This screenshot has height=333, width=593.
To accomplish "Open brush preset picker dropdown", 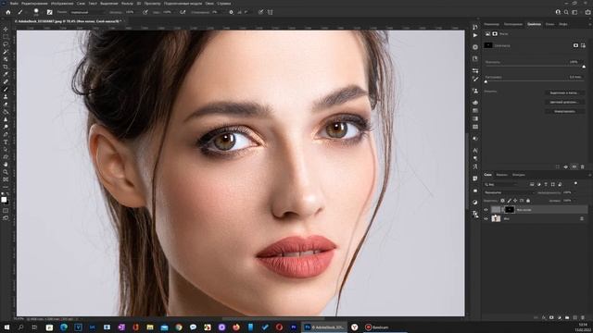I will point(36,12).
